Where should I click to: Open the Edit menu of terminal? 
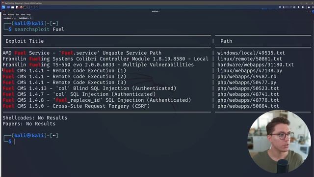pyautogui.click(x=18, y=15)
